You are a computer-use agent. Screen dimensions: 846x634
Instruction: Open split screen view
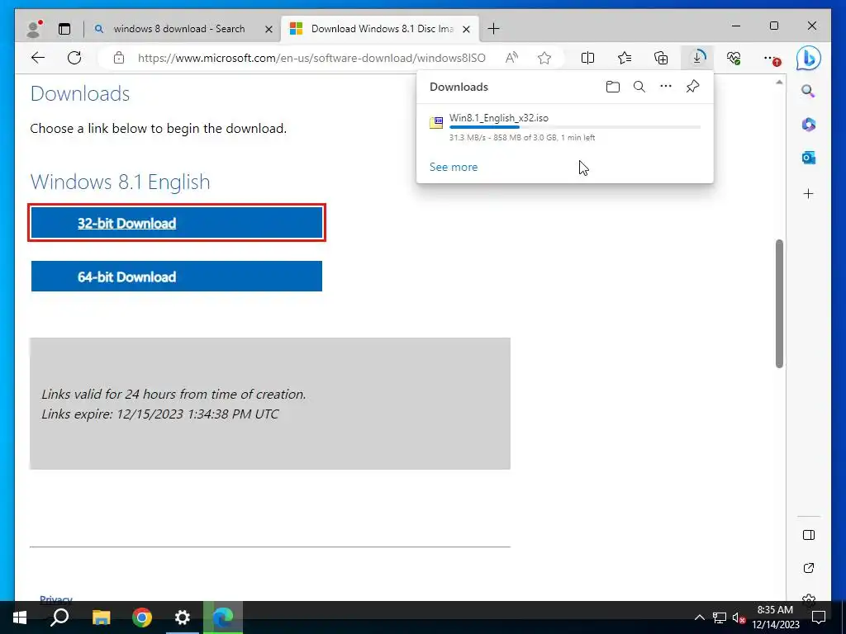point(587,58)
